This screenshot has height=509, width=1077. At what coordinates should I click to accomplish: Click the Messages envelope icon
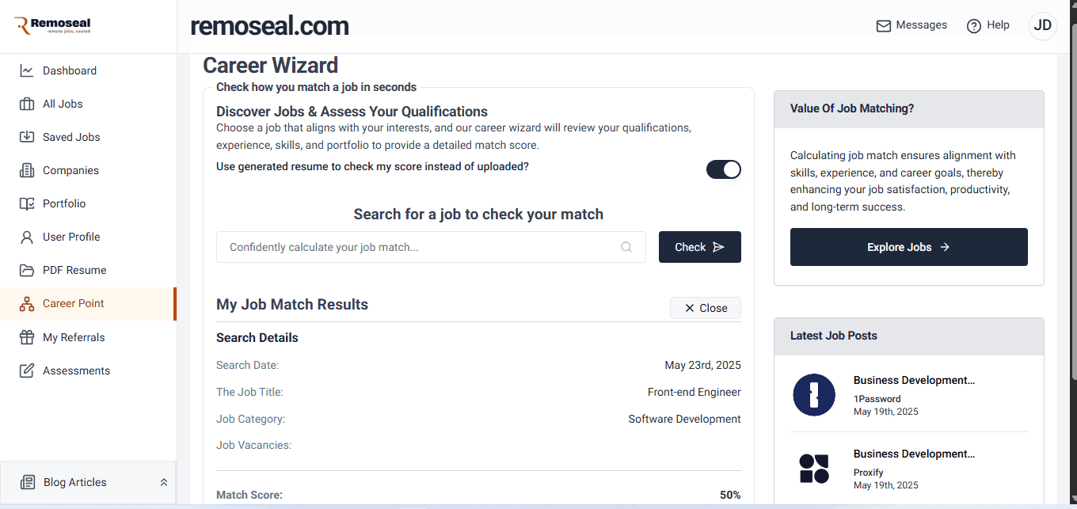tap(884, 26)
